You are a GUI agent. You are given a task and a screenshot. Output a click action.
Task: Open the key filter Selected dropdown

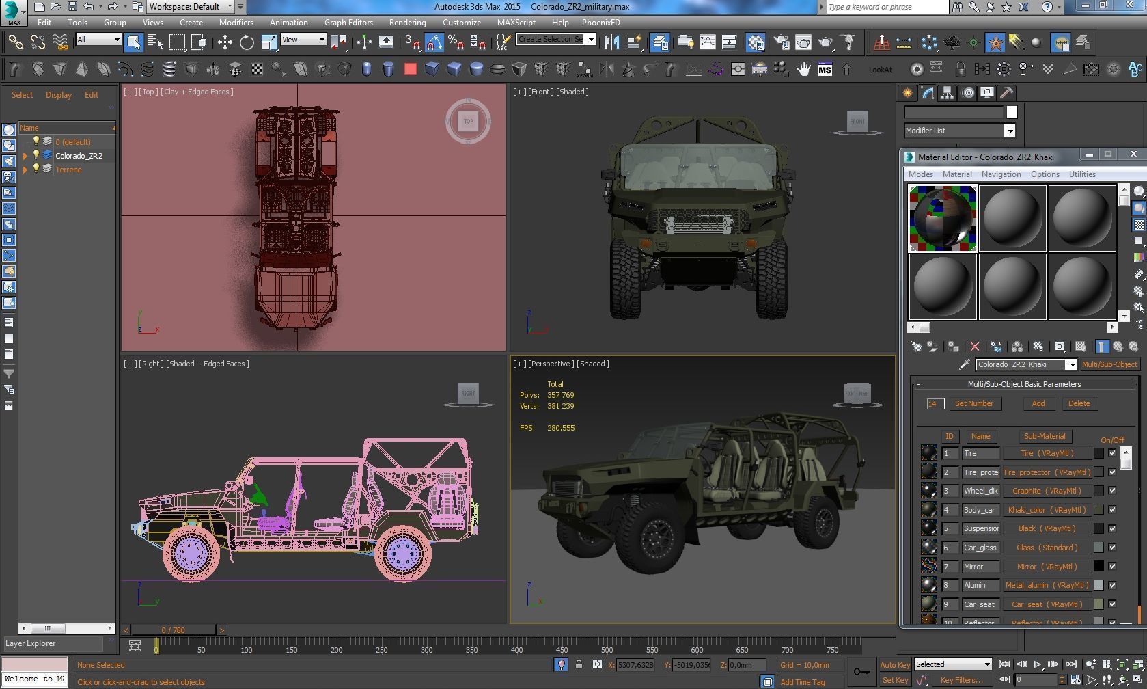coord(953,664)
